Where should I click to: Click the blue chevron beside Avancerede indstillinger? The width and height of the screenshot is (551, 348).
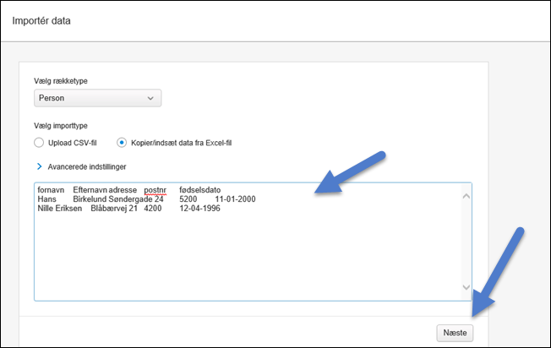pyautogui.click(x=39, y=166)
